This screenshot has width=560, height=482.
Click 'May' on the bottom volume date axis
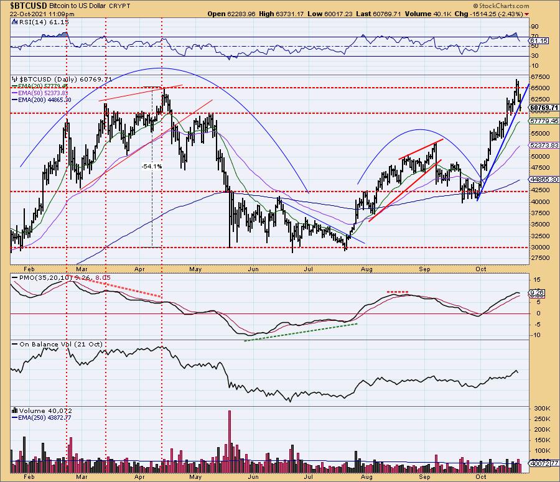195,477
